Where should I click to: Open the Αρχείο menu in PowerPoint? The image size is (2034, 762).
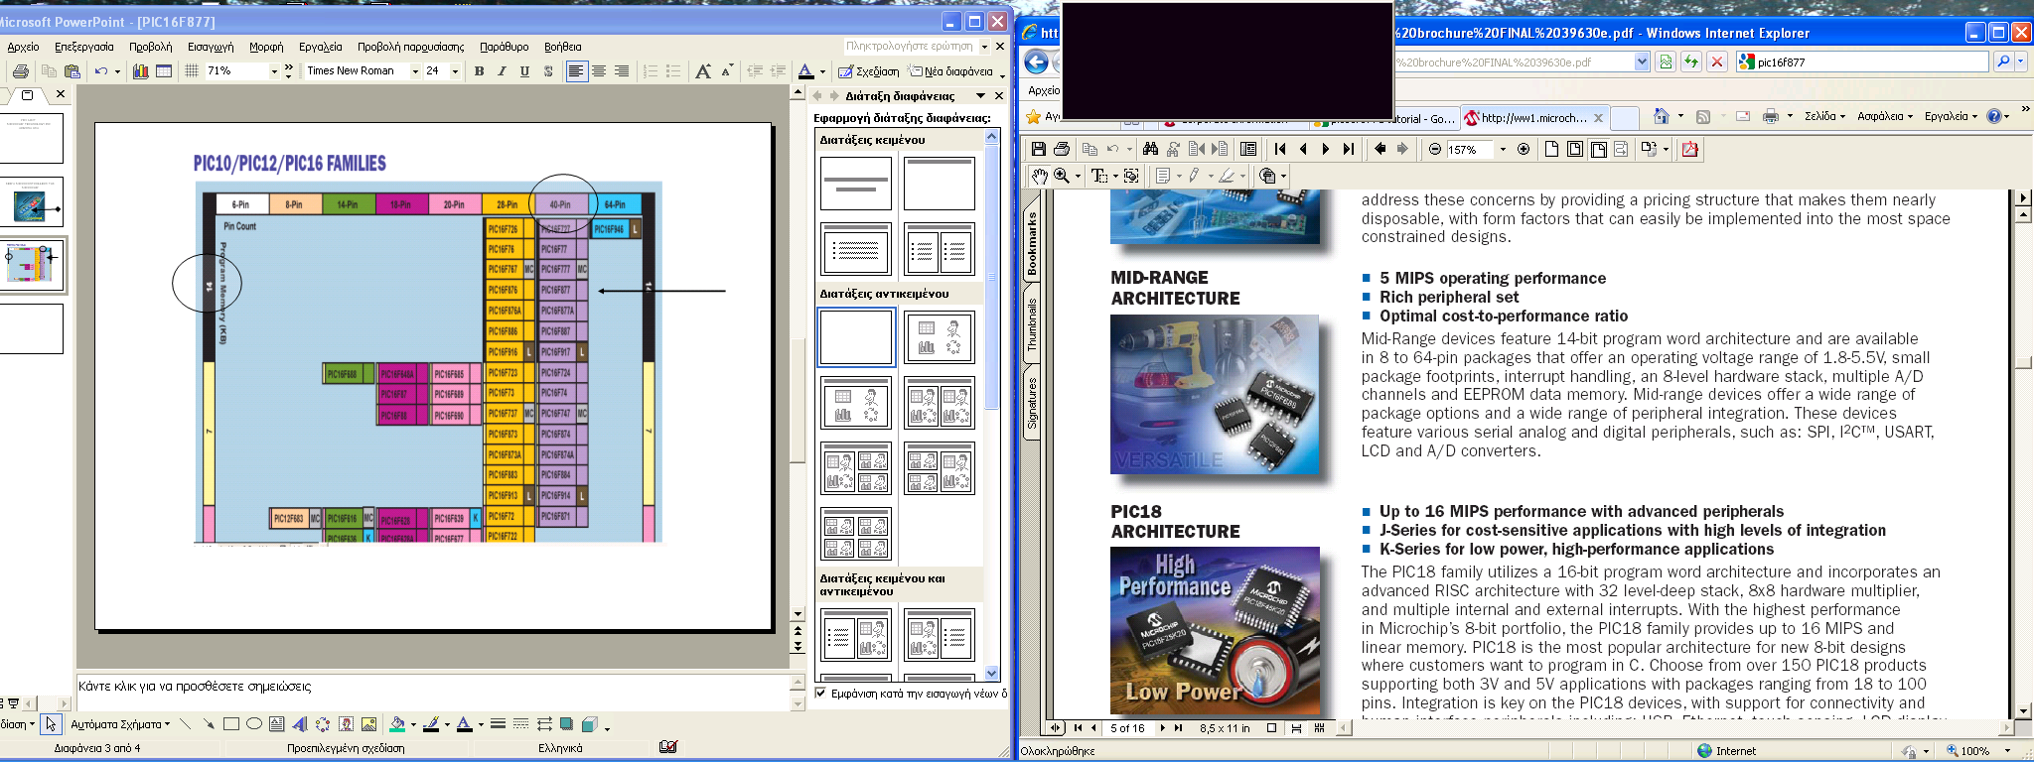pos(23,47)
